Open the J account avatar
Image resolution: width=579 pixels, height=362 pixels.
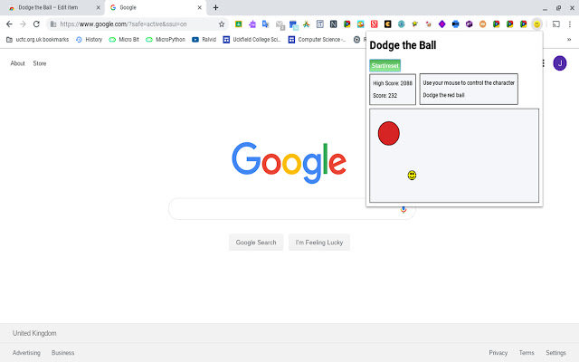click(560, 63)
